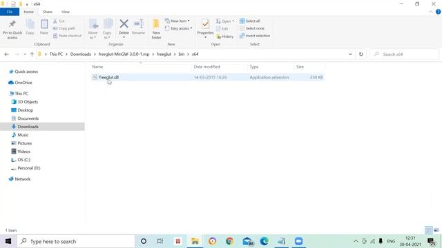442x248 pixels.
Task: Click the Search x64 field
Action: coord(404,54)
